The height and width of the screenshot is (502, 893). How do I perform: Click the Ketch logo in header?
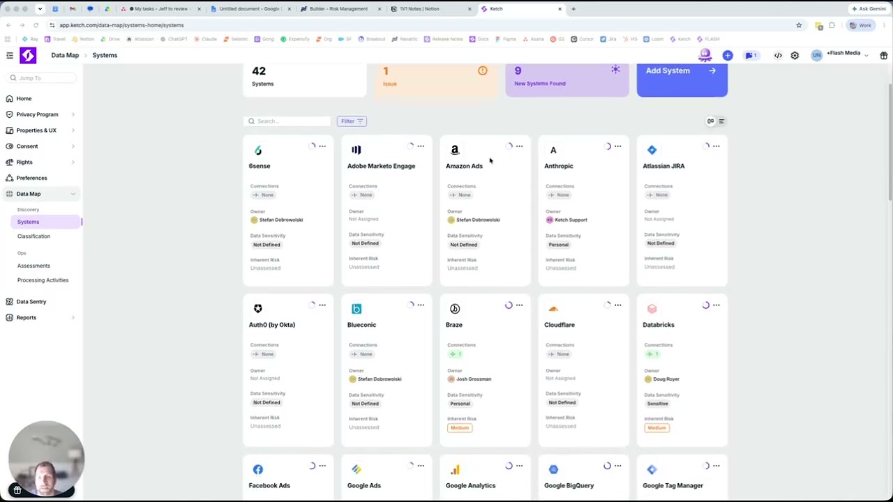click(x=28, y=55)
